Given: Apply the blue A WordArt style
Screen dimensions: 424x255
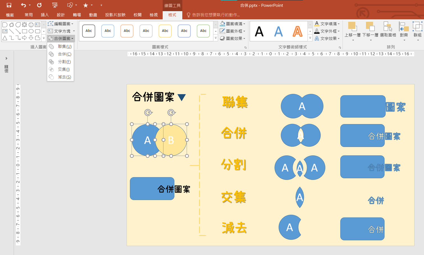Looking at the screenshot, I should [x=278, y=31].
